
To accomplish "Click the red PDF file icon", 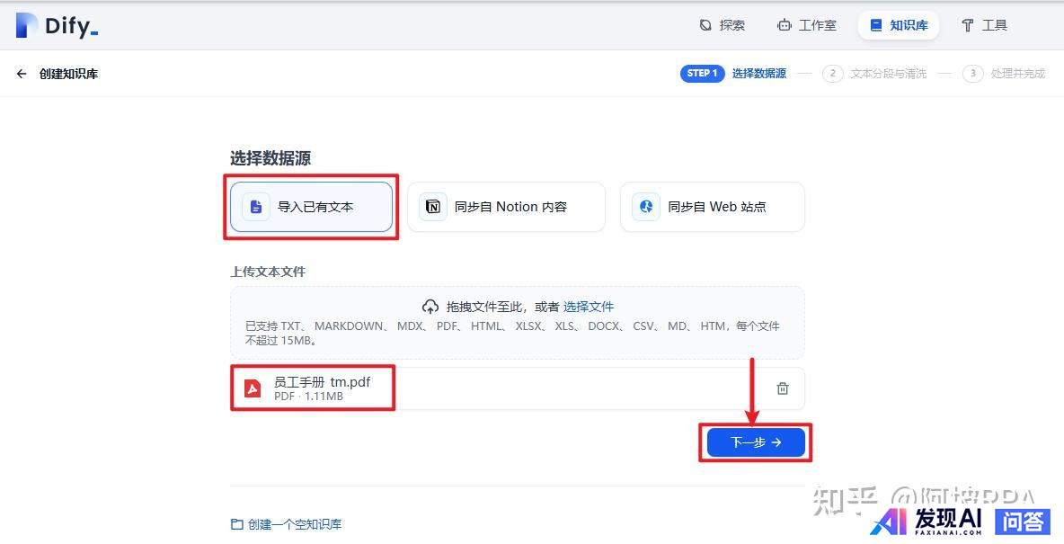I will click(x=253, y=388).
